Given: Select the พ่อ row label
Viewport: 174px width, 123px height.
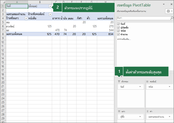Looking at the screenshot, I should 17,22.
